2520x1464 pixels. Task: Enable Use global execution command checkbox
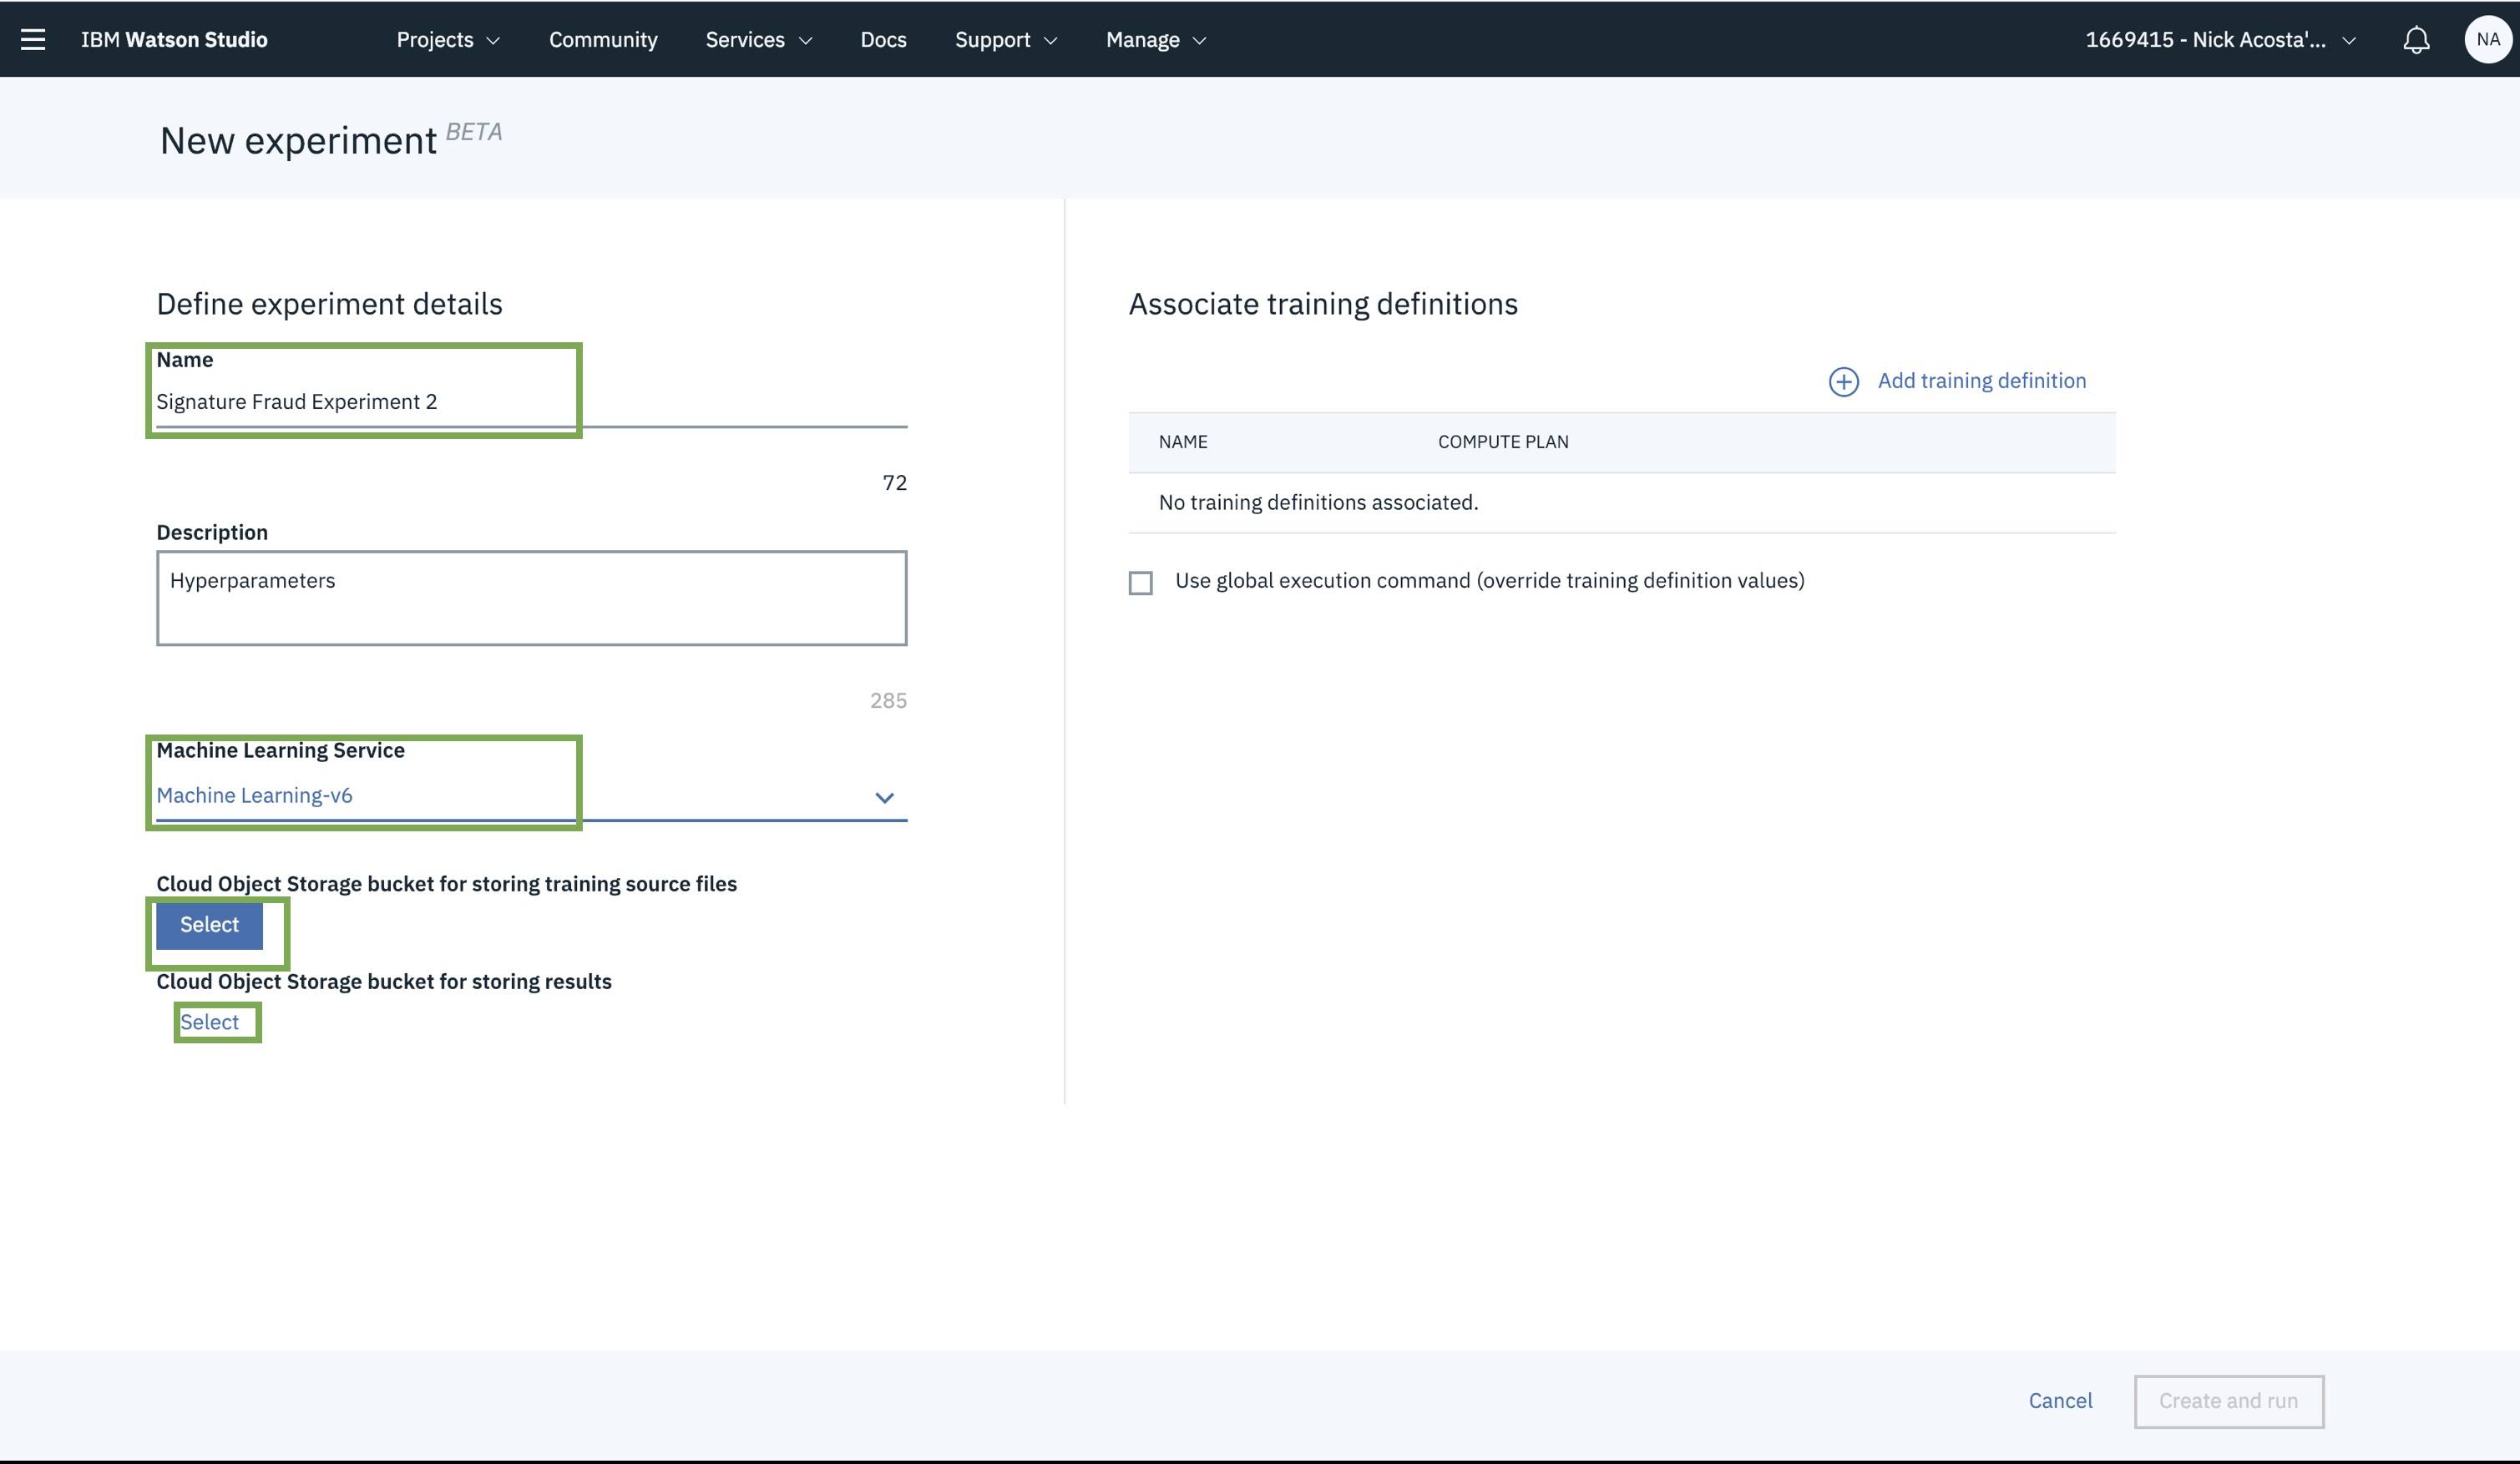tap(1140, 583)
